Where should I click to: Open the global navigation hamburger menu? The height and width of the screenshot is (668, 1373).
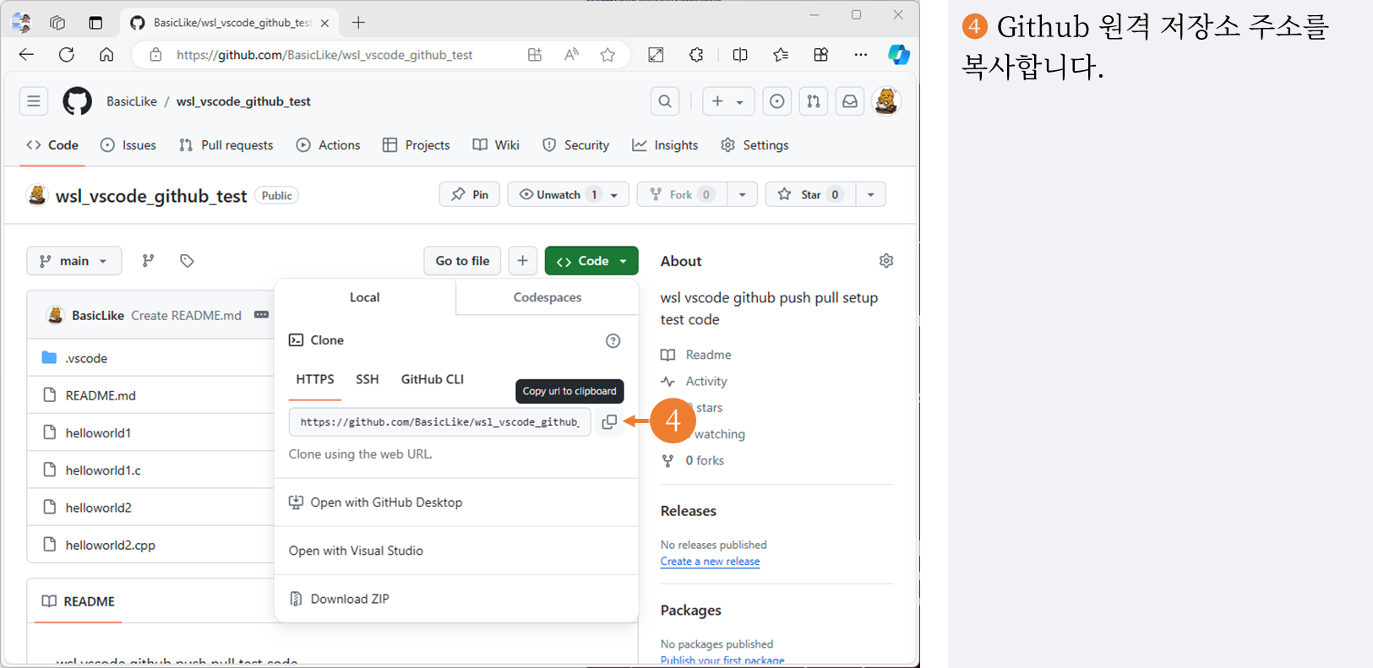(x=34, y=101)
